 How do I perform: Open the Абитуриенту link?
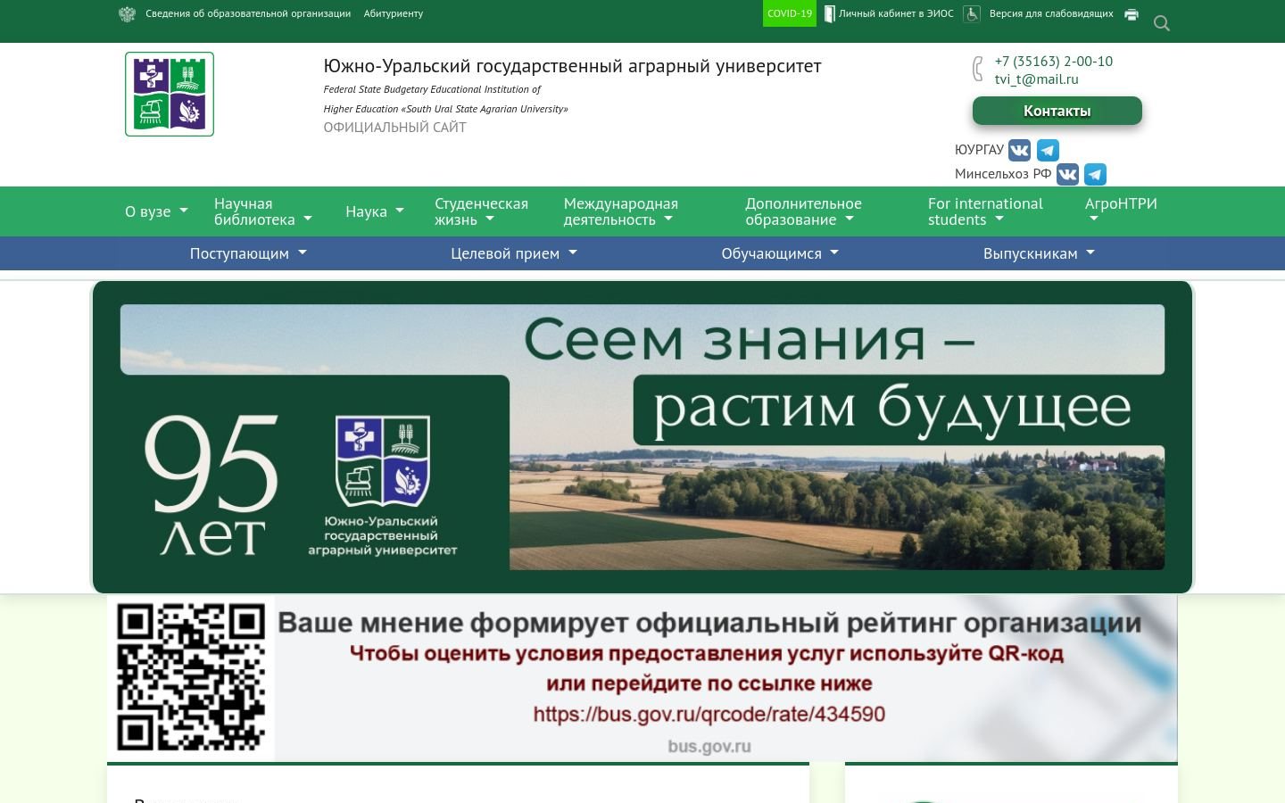click(x=394, y=13)
